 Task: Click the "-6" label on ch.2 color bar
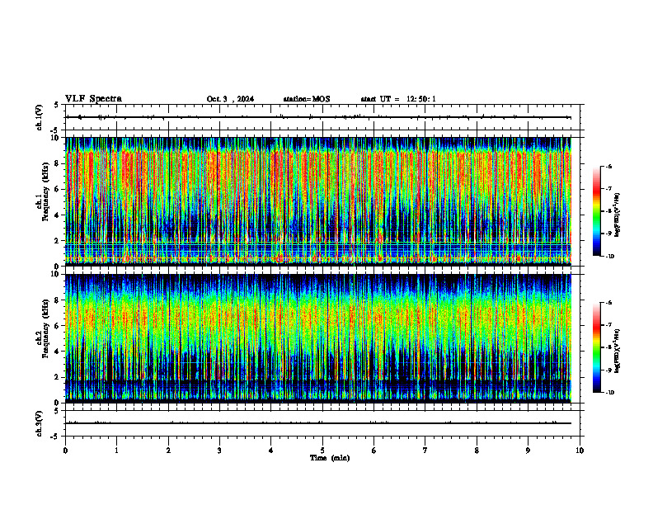[x=608, y=303]
